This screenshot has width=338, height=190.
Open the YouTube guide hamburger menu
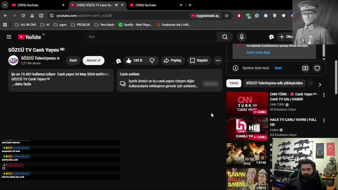9,37
